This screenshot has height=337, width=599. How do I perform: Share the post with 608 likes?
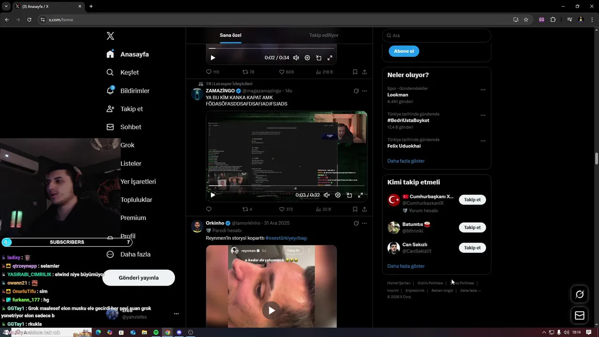pyautogui.click(x=365, y=72)
